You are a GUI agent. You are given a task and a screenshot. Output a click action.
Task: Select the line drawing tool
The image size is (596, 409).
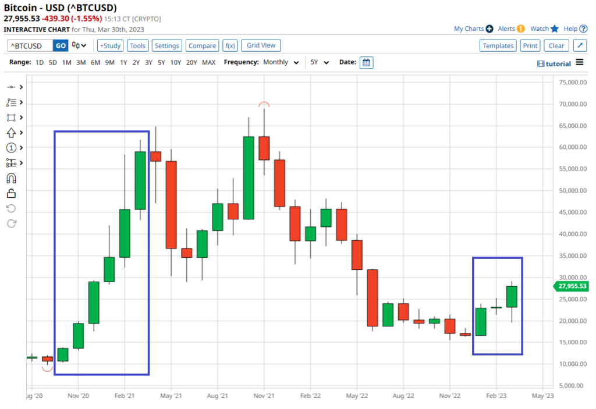point(11,87)
